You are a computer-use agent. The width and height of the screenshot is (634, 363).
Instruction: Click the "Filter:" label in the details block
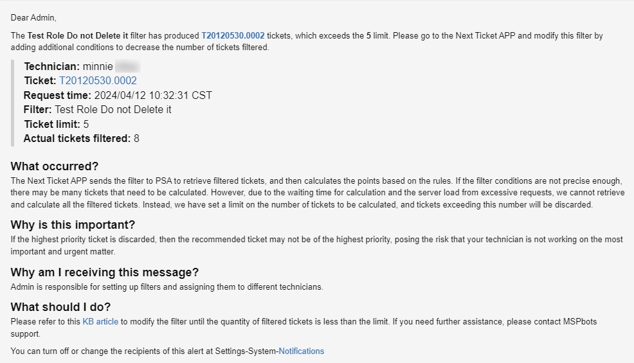[37, 109]
